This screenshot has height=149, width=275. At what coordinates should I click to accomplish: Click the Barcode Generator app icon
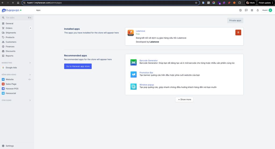(x=133, y=62)
